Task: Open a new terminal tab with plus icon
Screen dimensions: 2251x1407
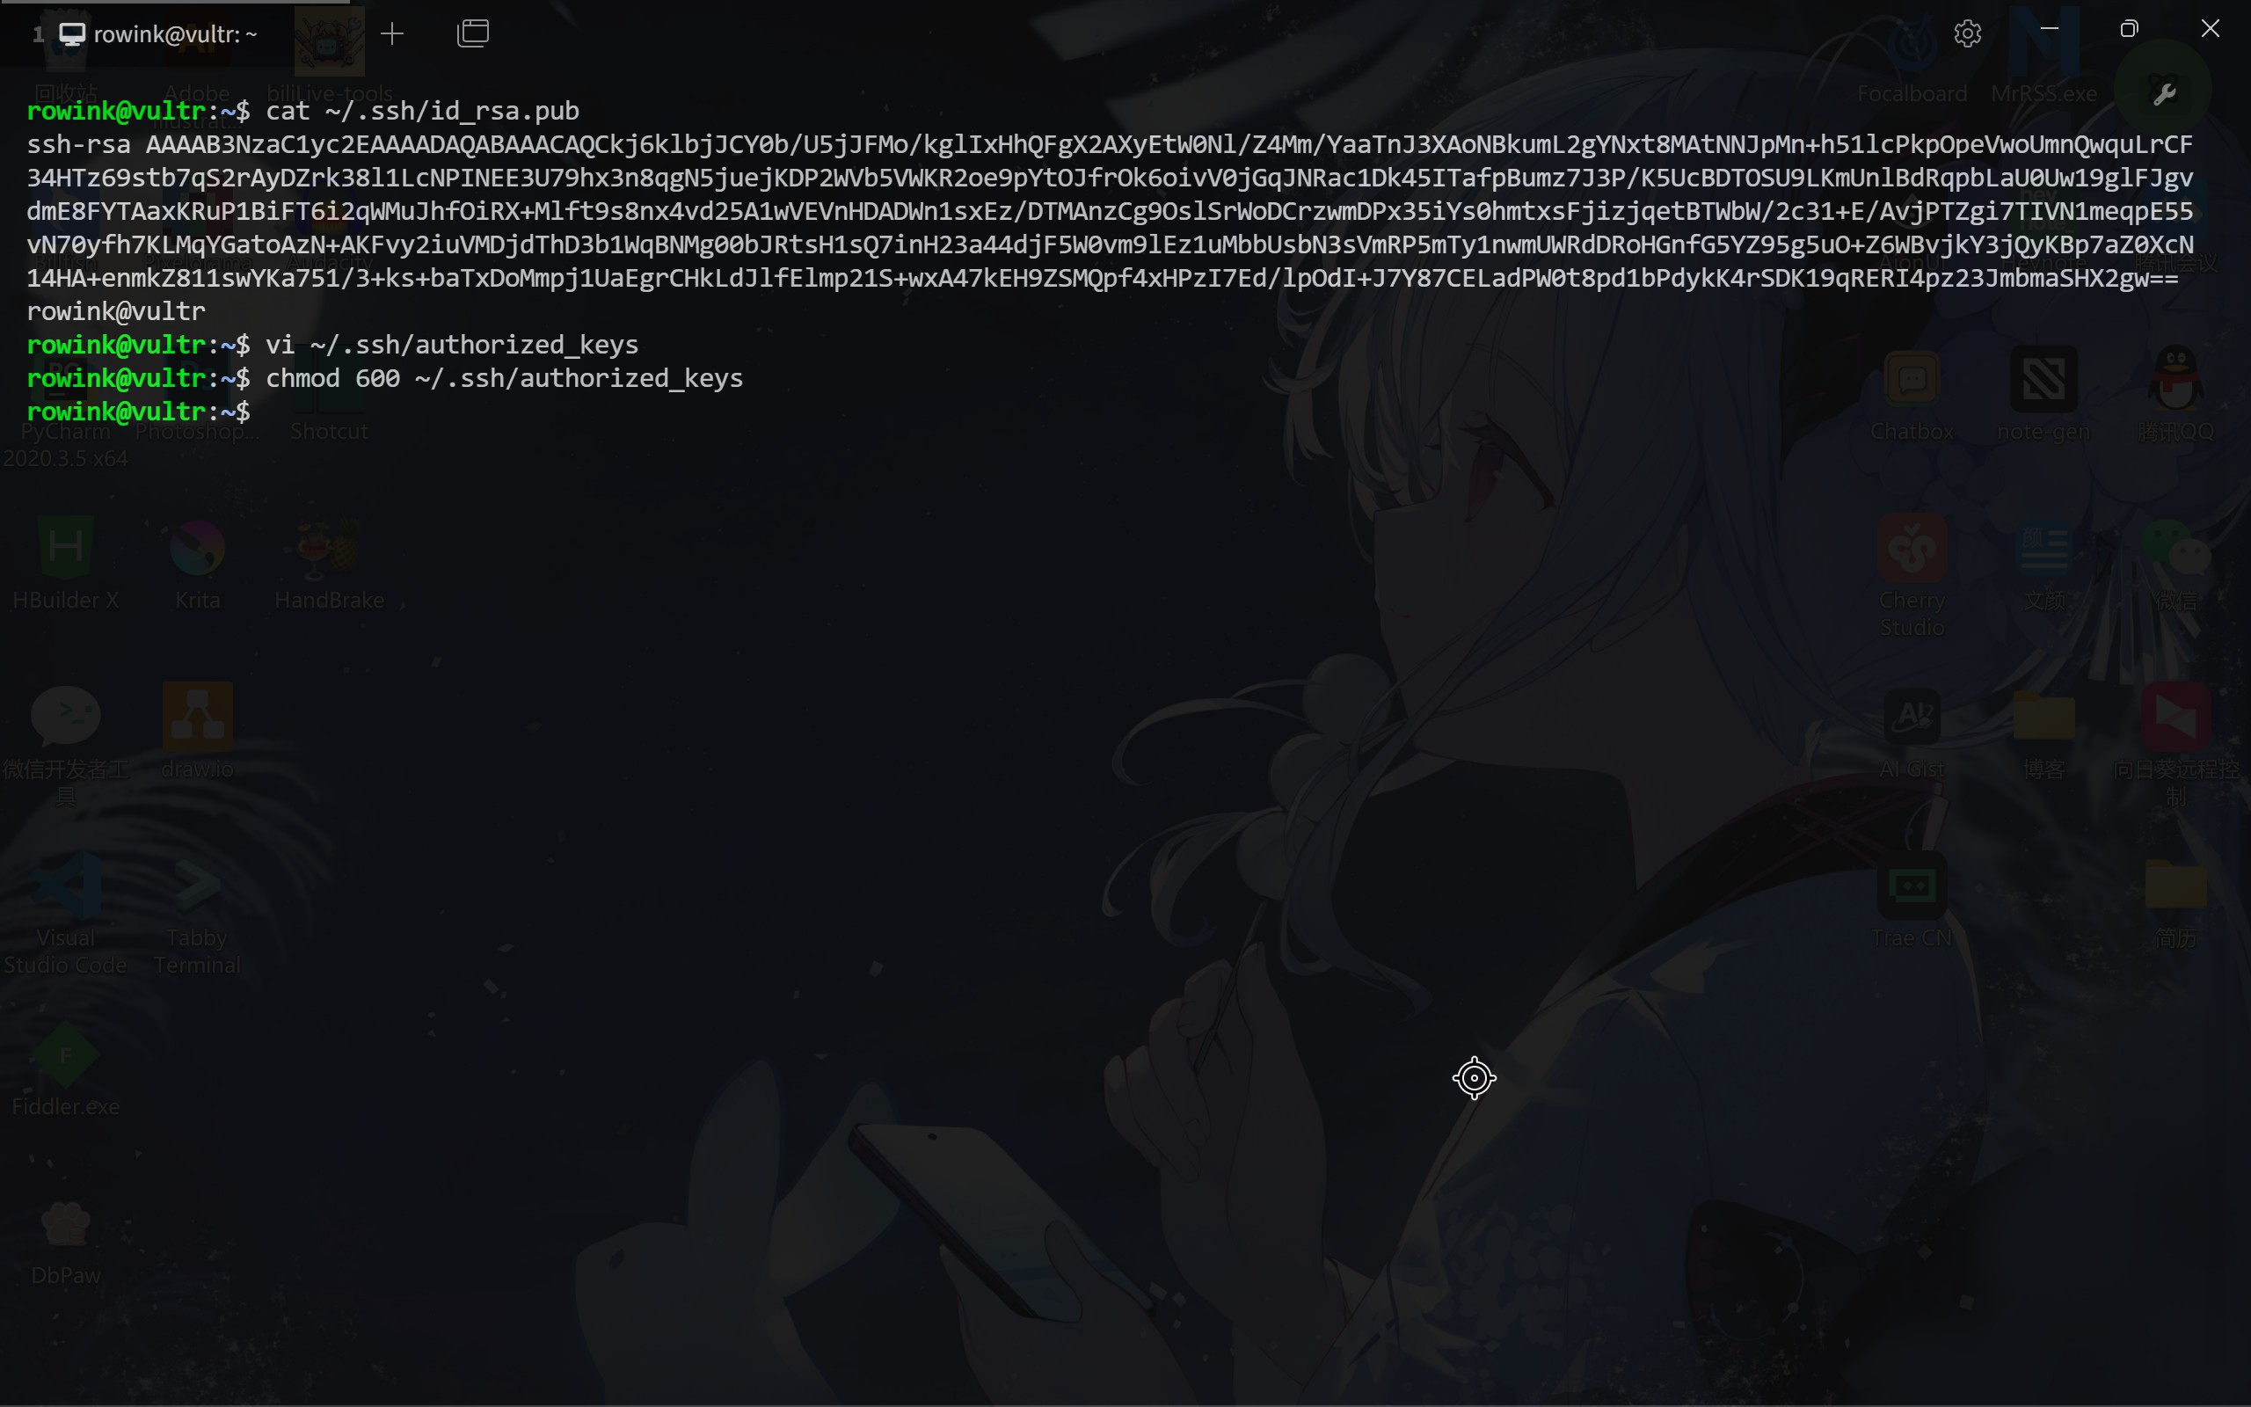Action: [392, 34]
